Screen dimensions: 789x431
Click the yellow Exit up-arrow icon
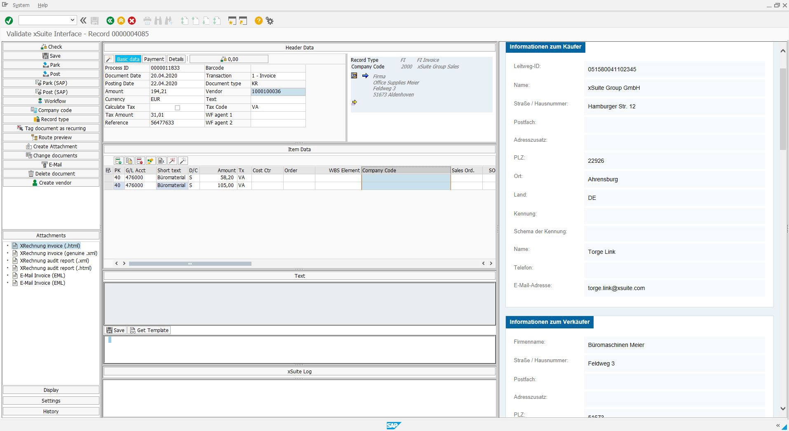(121, 21)
